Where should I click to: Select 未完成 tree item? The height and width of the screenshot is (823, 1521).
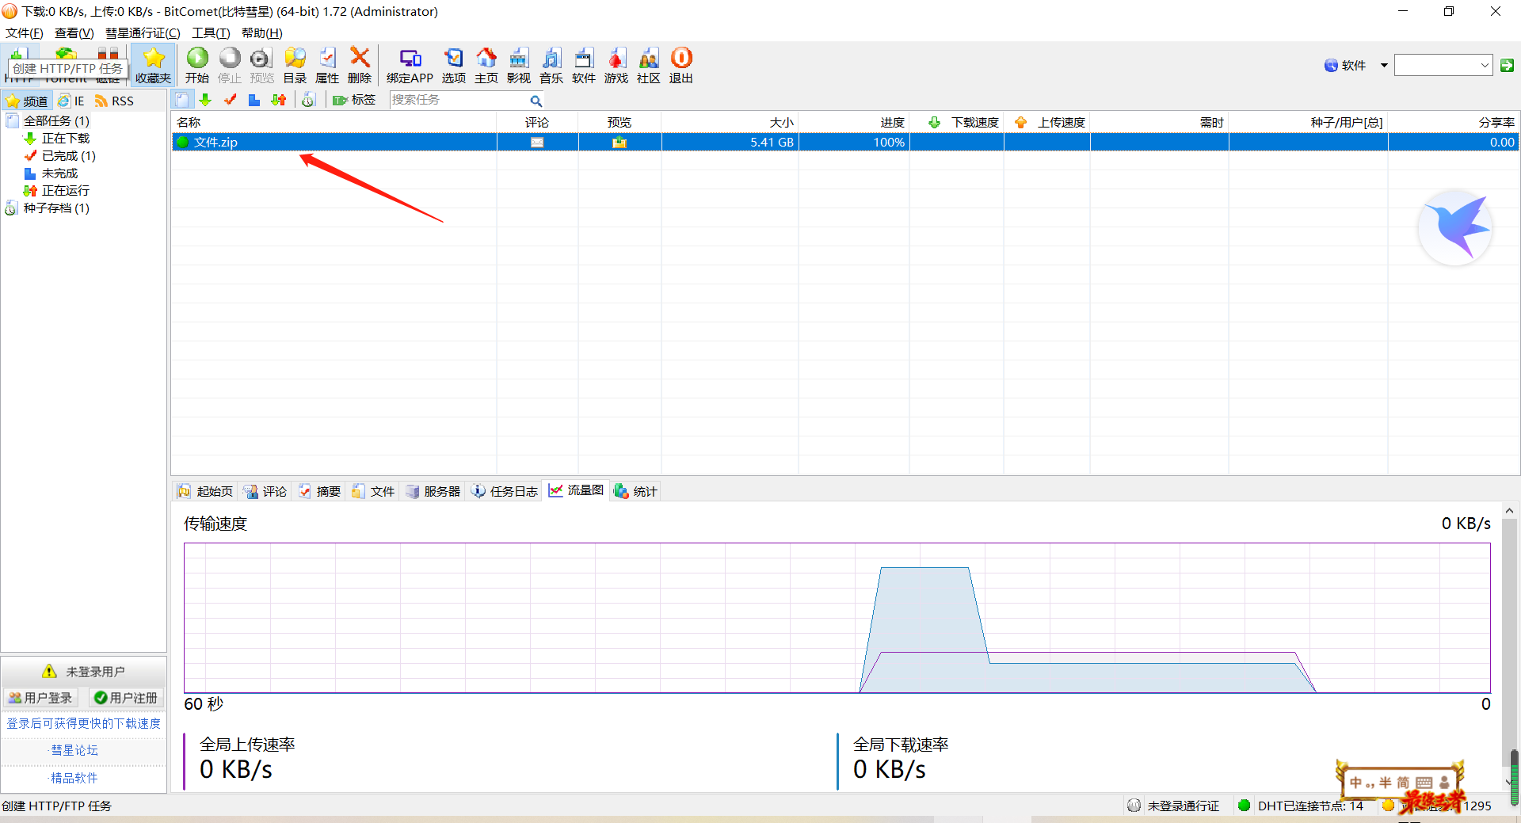click(59, 173)
